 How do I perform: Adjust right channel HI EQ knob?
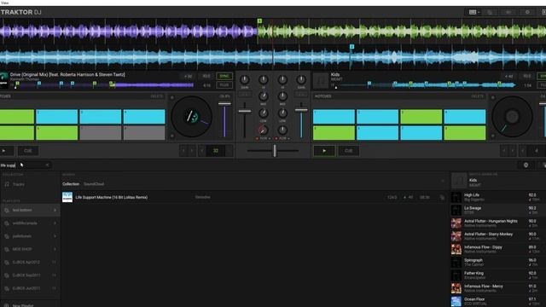(282, 80)
